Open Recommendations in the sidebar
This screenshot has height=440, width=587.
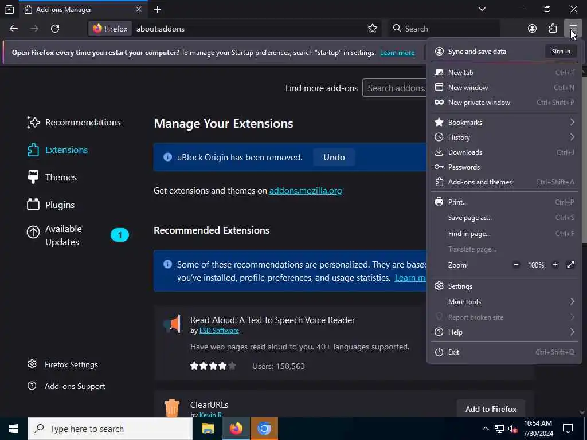coord(74,123)
